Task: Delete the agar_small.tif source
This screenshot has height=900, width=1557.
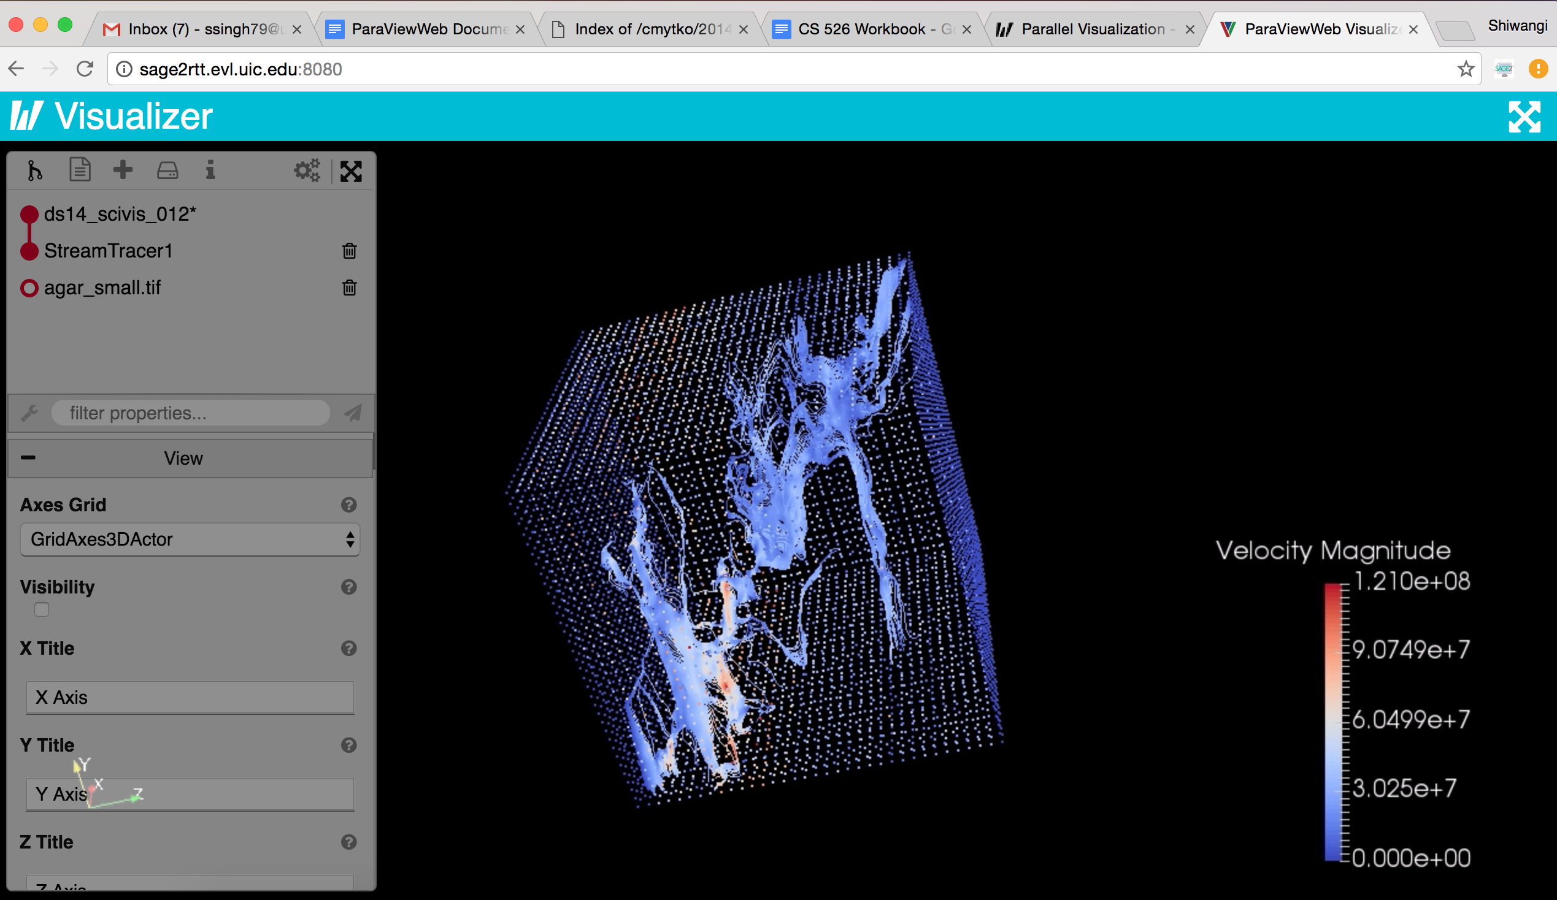Action: click(x=350, y=288)
